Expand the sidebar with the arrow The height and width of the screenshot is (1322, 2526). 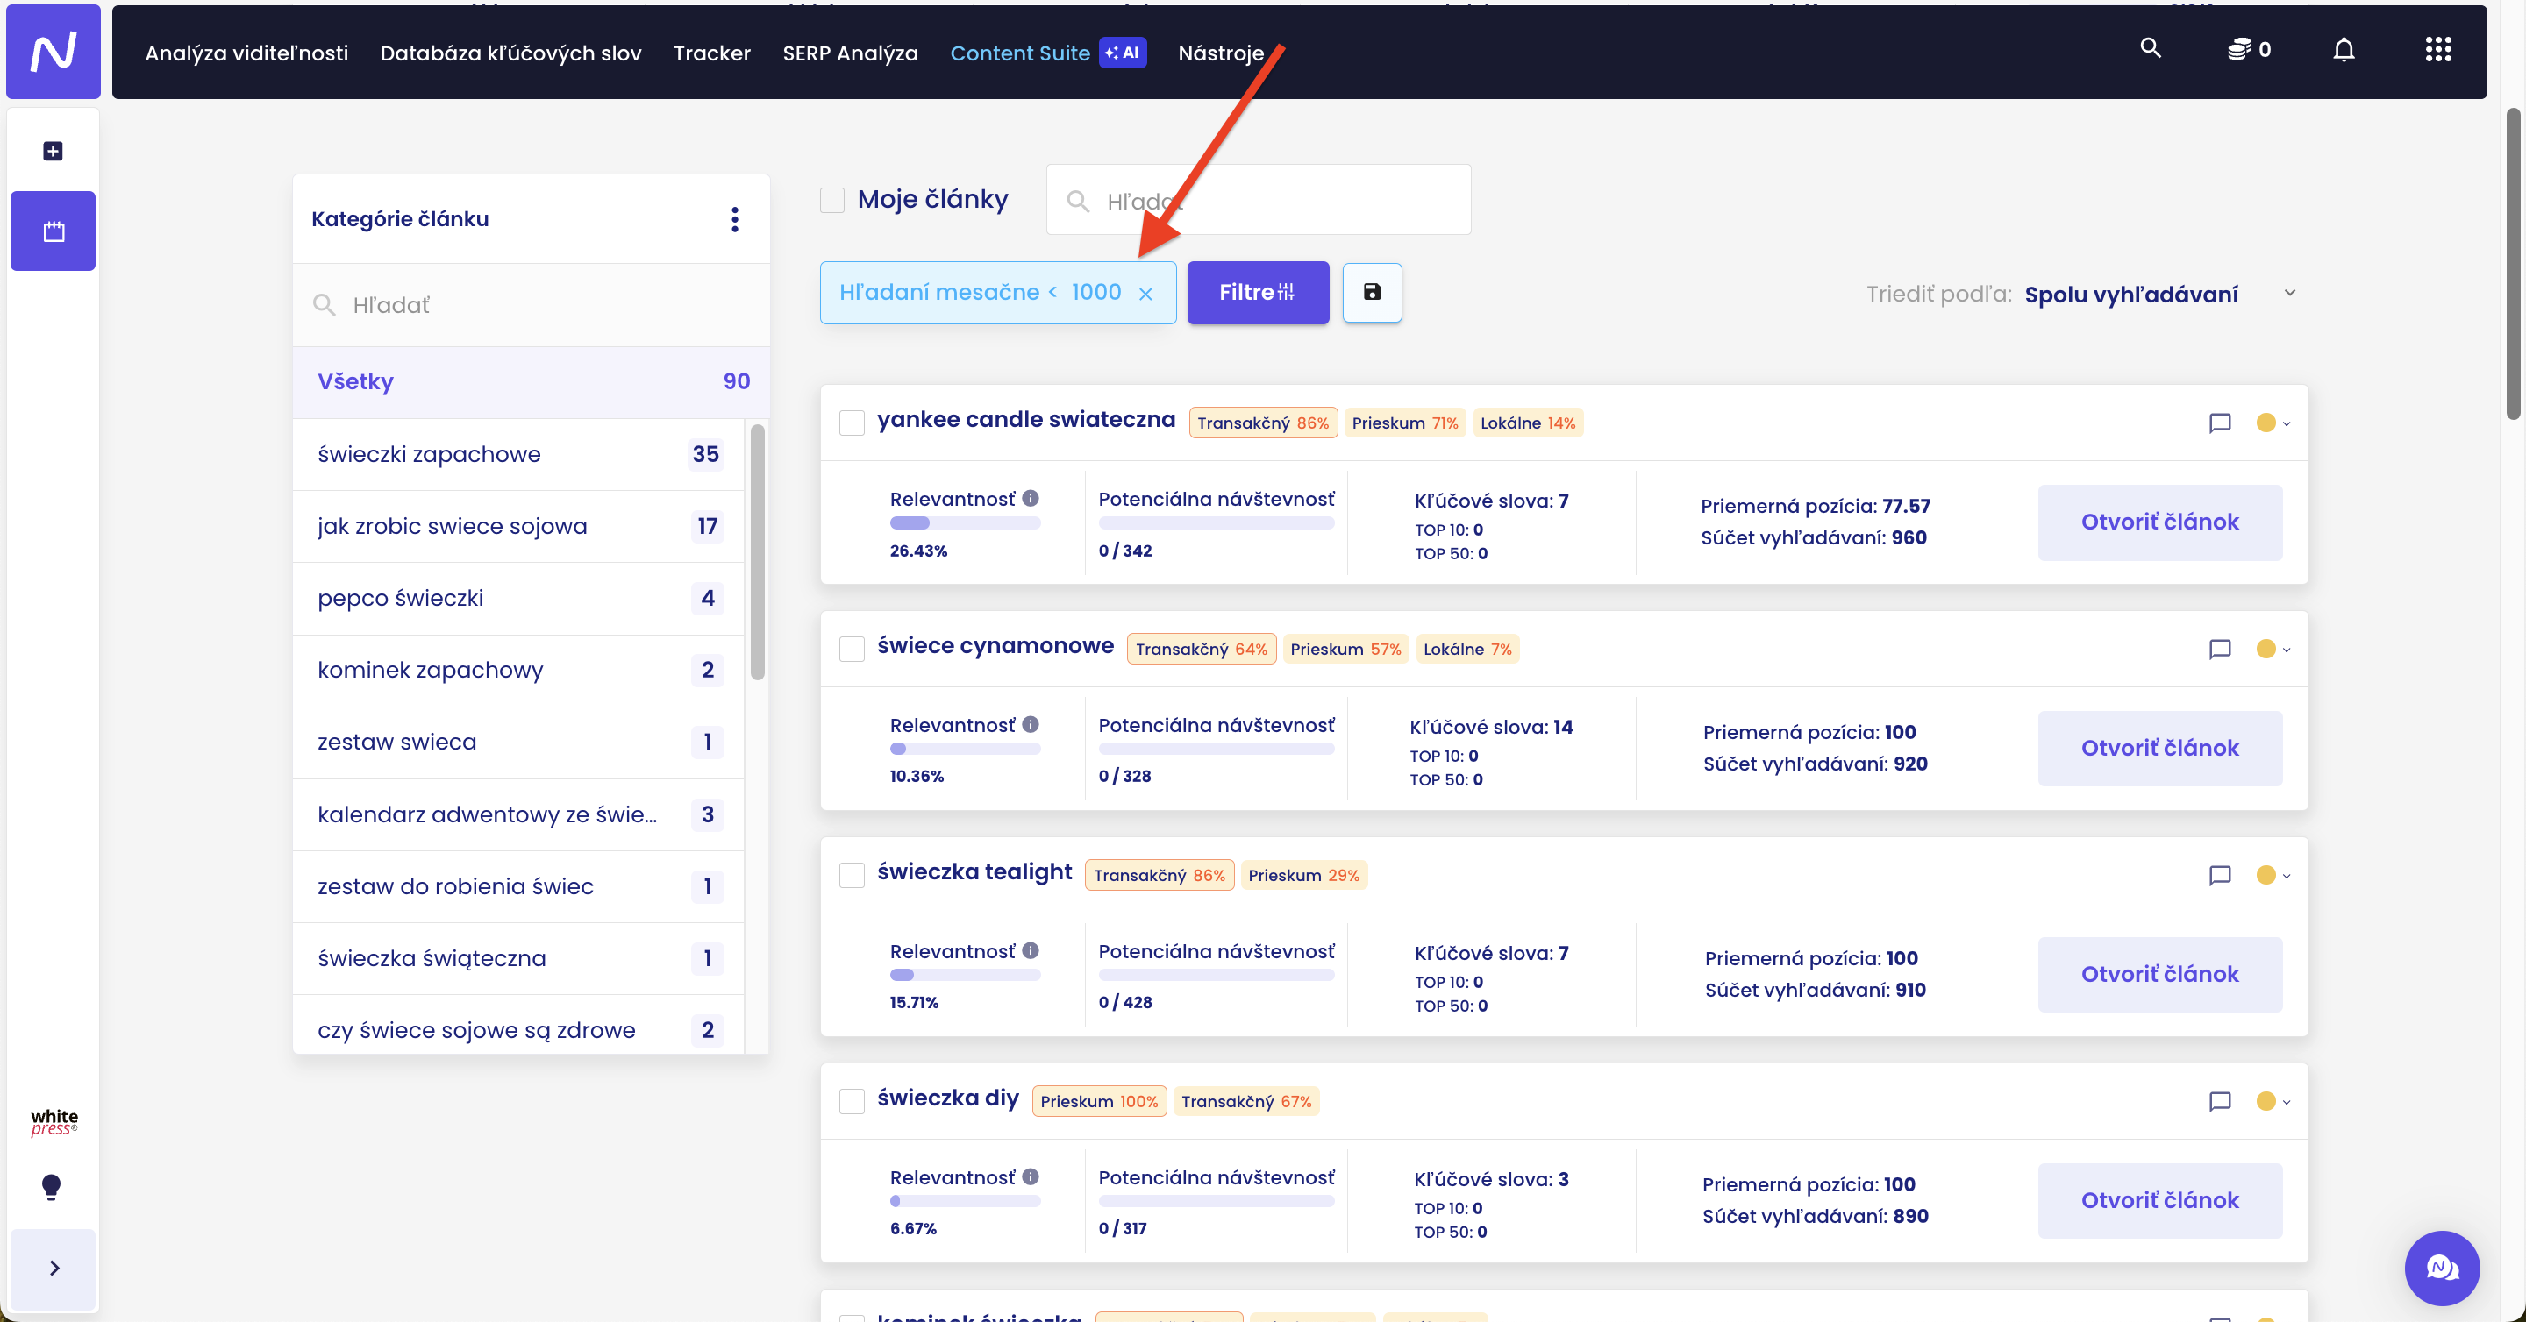[x=54, y=1269]
